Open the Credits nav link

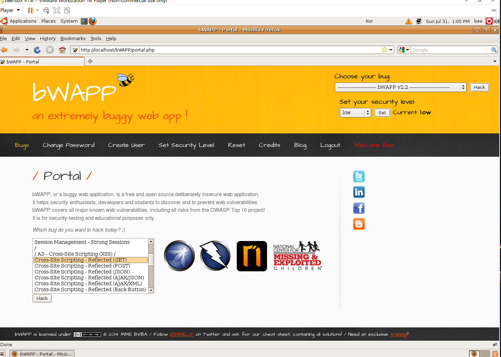269,145
